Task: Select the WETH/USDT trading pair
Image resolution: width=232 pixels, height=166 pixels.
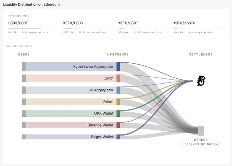Action: click(x=128, y=23)
